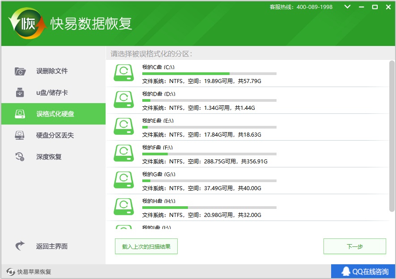
Task: Click the application logo at top left
Action: [x=27, y=24]
